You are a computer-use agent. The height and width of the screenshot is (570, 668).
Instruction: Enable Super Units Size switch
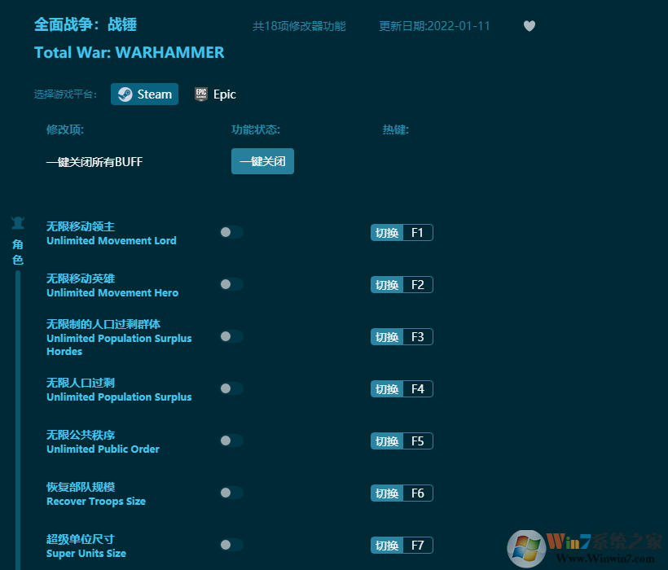tap(231, 545)
